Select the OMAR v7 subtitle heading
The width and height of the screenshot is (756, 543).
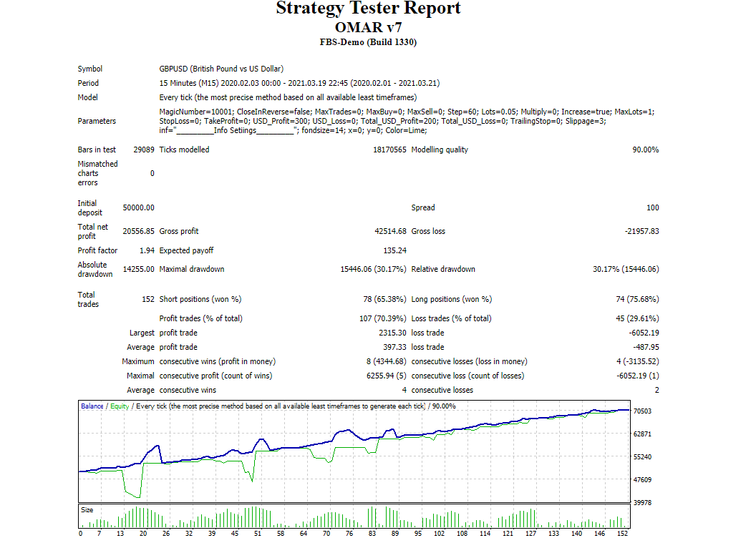tap(368, 27)
